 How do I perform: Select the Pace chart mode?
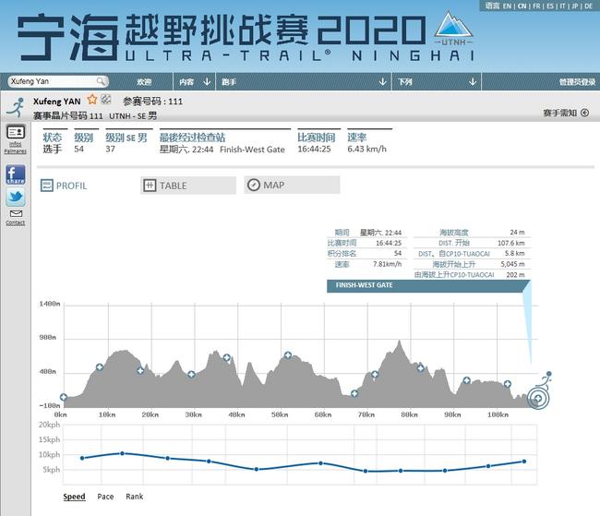pyautogui.click(x=105, y=497)
